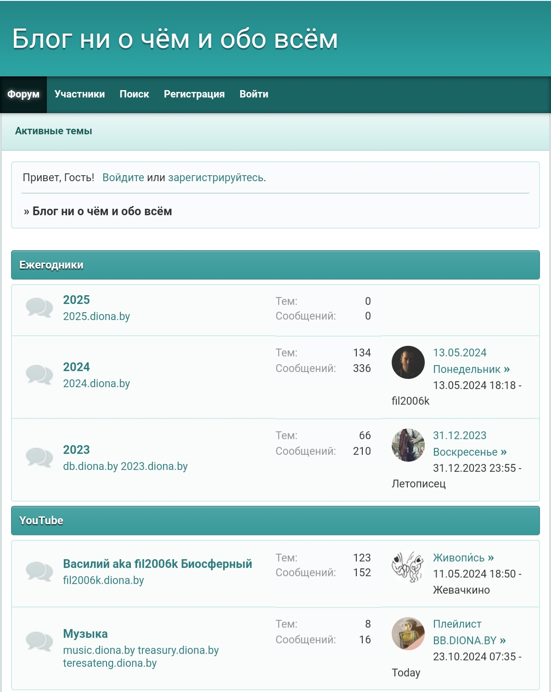Image resolution: width=551 pixels, height=692 pixels.
Task: Click the author name fil2006k under last post
Action: [410, 401]
